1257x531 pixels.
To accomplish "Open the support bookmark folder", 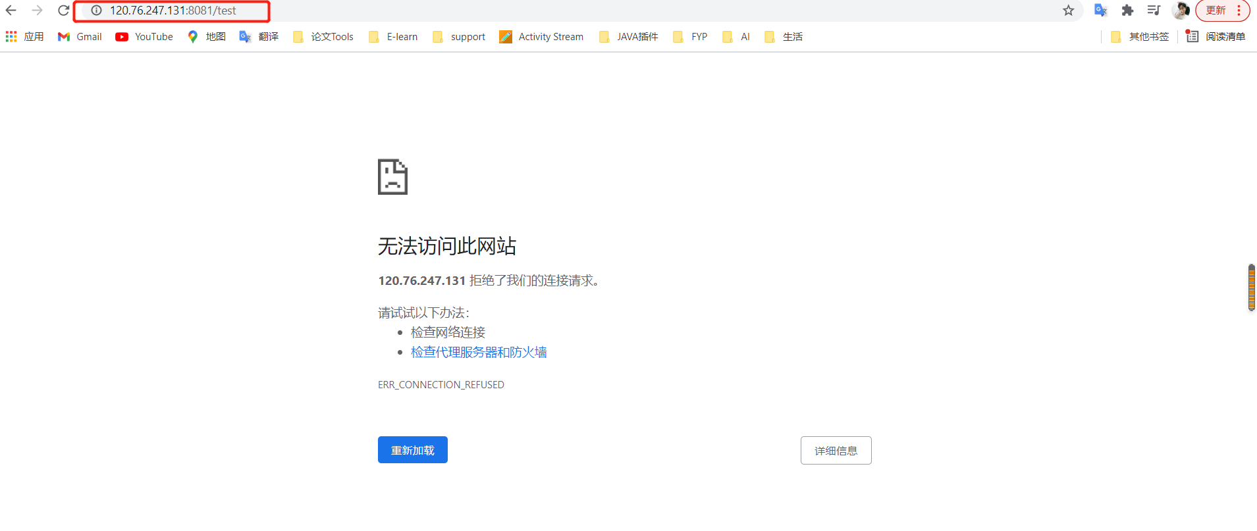I will (x=459, y=37).
